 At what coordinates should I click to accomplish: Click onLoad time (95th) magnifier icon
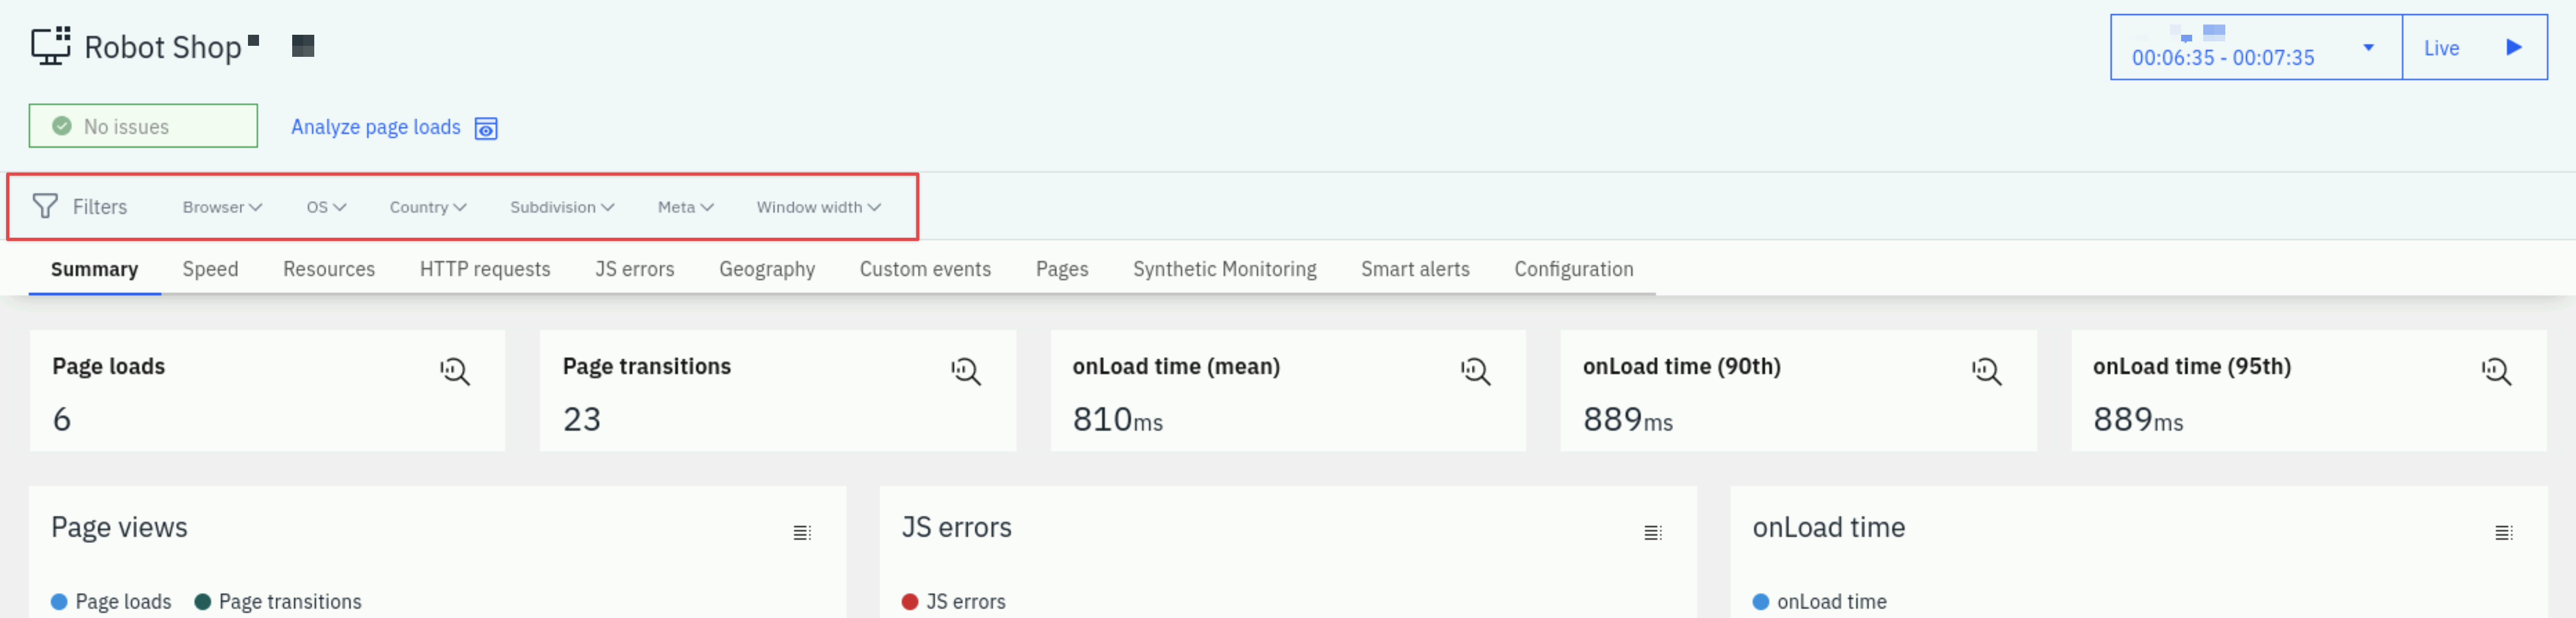2497,371
